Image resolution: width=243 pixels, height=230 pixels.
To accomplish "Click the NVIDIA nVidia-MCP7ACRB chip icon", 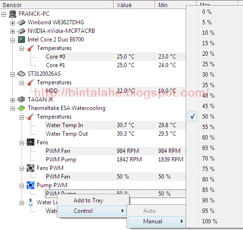I will click(21, 31).
